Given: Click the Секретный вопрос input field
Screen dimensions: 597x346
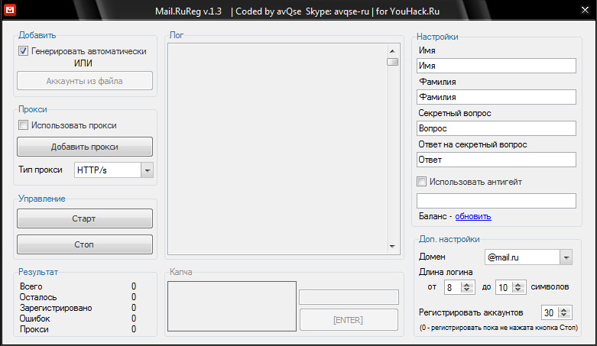Looking at the screenshot, I should 496,128.
